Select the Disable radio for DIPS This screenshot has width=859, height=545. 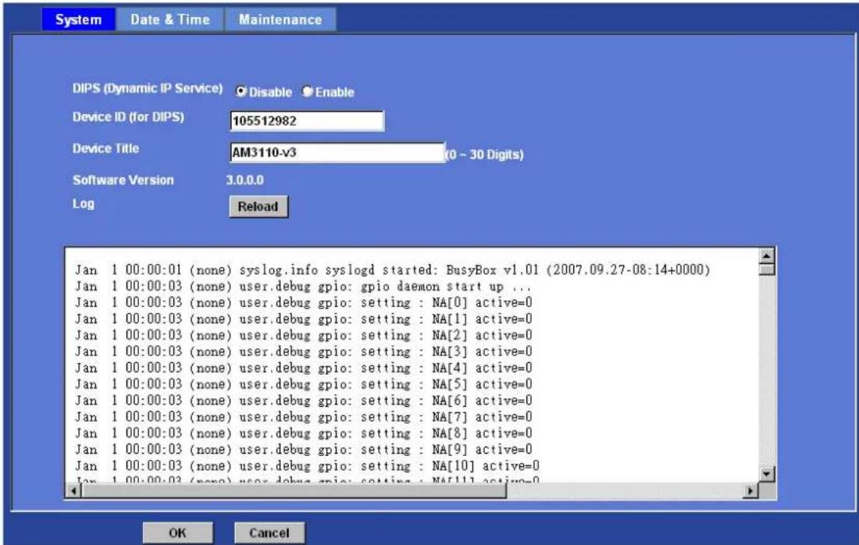[x=241, y=91]
